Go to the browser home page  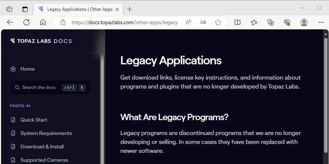pos(43,22)
